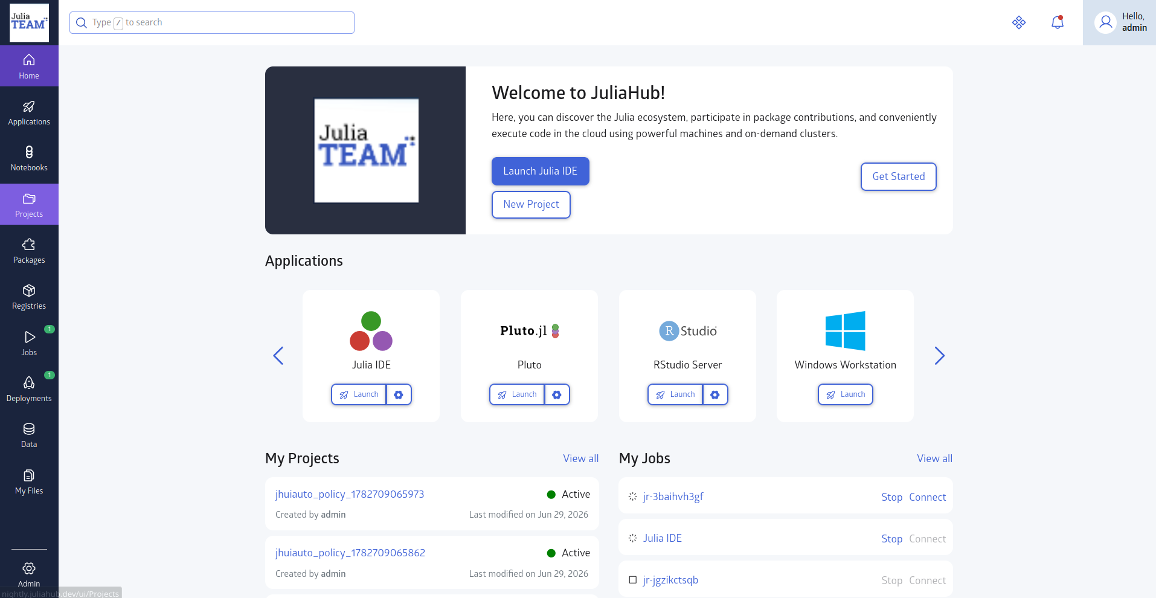Open Pluto settings gear icon

[x=557, y=394]
